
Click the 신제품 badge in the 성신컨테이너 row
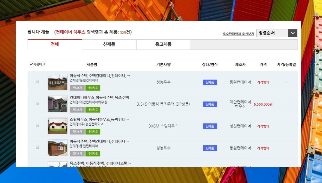[210, 126]
